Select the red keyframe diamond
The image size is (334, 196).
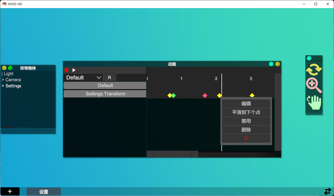point(205,95)
